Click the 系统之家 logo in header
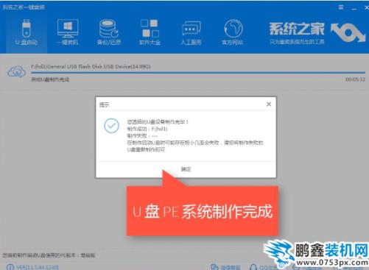The image size is (369, 270). click(x=317, y=33)
